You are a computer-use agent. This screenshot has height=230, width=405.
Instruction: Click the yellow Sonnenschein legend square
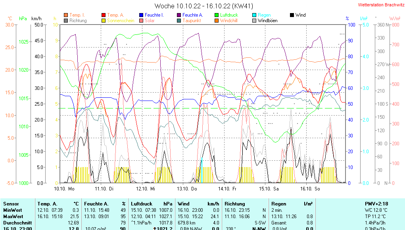pos(104,21)
